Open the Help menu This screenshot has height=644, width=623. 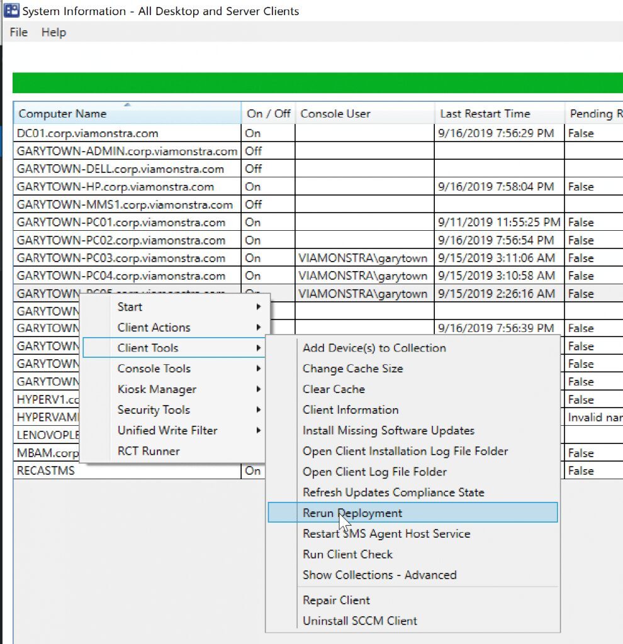click(53, 32)
